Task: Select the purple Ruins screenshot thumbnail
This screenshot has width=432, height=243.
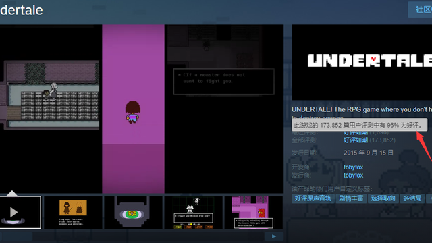Action: (254, 213)
